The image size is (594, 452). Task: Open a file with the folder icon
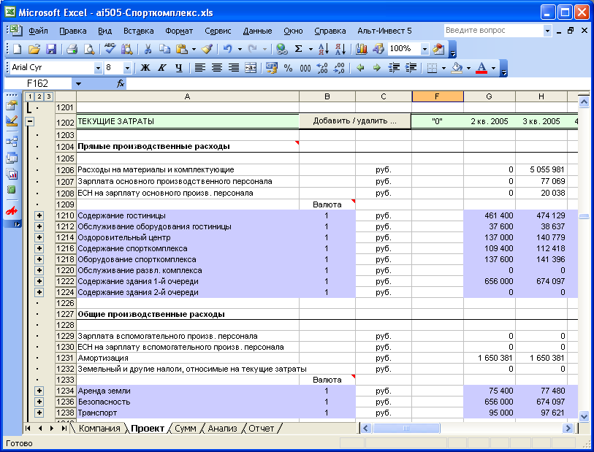pos(34,49)
